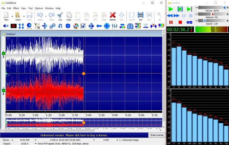Open the File menu
The width and height of the screenshot is (229, 145).
[x=3, y=8]
